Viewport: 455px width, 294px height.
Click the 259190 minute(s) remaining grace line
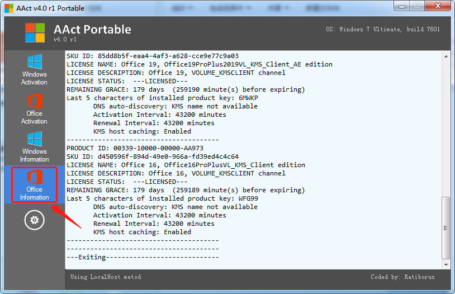click(186, 89)
